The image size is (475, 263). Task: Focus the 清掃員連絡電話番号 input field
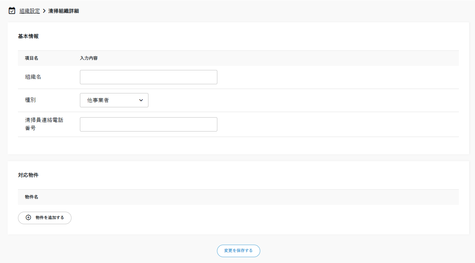[148, 125]
